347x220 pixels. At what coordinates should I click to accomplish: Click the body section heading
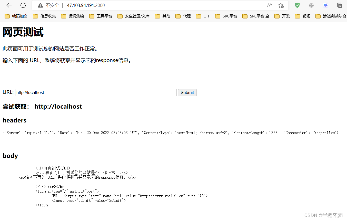(10, 156)
